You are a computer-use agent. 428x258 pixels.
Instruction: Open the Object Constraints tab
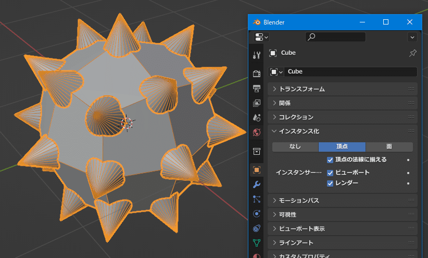coord(257,228)
